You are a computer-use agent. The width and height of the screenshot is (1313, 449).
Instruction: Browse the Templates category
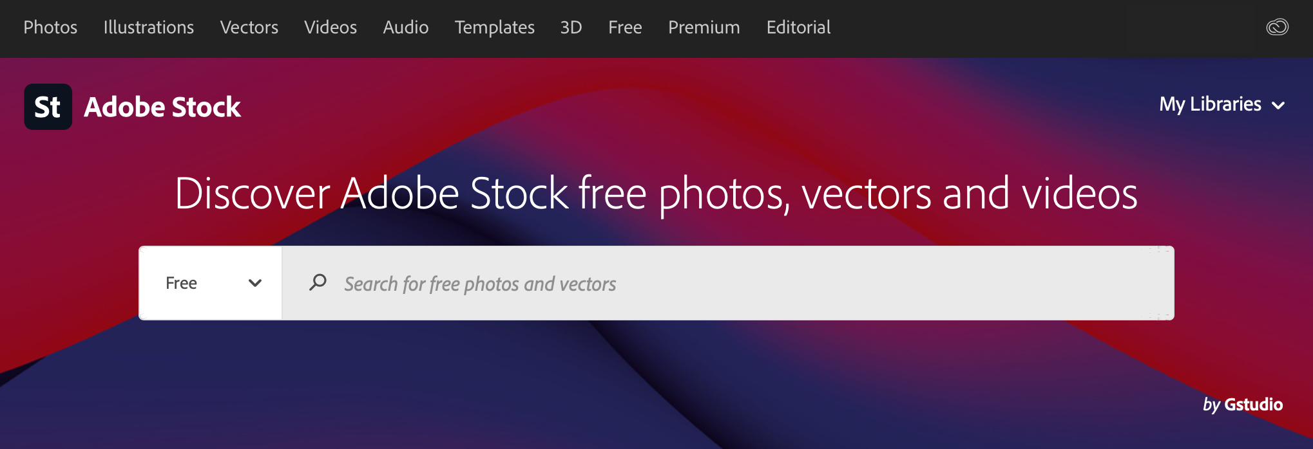[x=494, y=27]
